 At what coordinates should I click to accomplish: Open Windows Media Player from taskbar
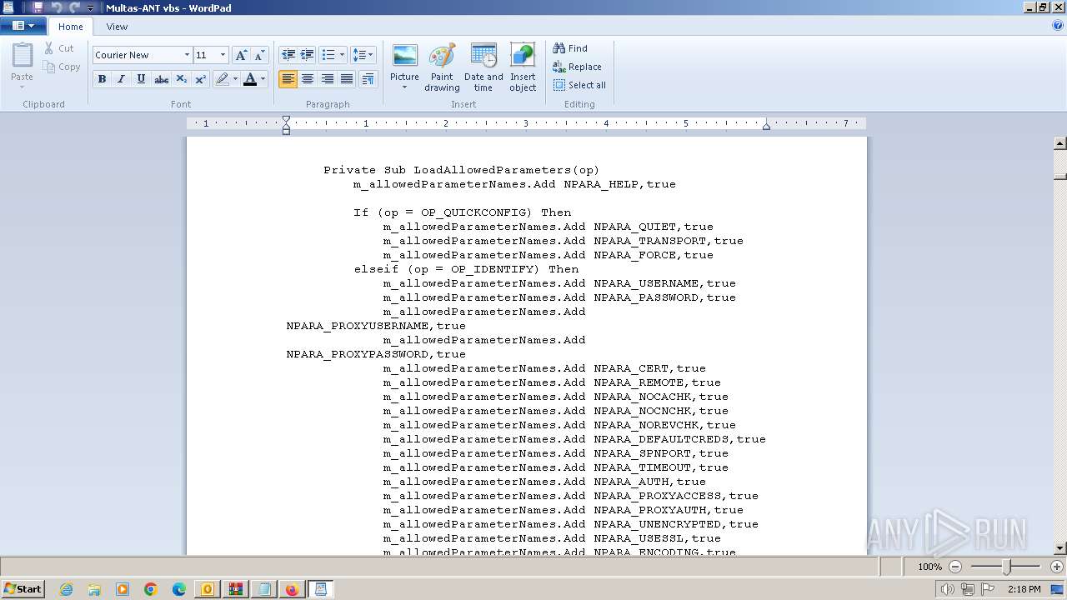point(123,589)
